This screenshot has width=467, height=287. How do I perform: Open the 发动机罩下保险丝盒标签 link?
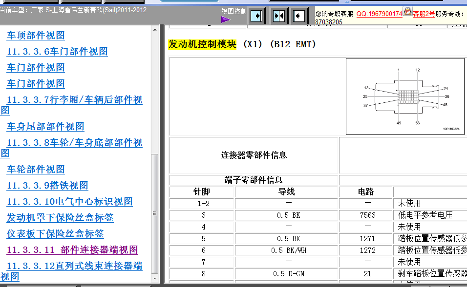(60, 217)
